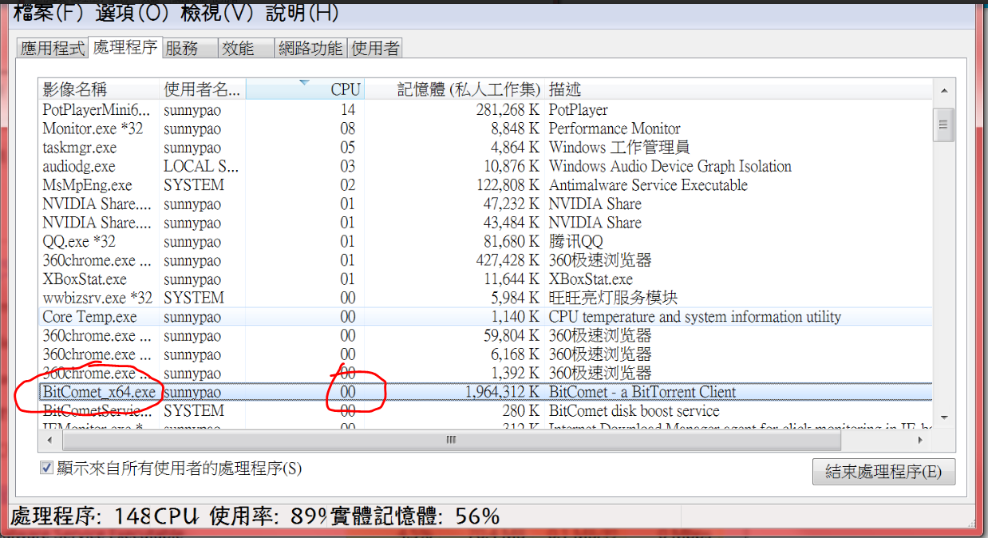Click the CPU temperature and system information description
The height and width of the screenshot is (538, 988).
coord(695,317)
